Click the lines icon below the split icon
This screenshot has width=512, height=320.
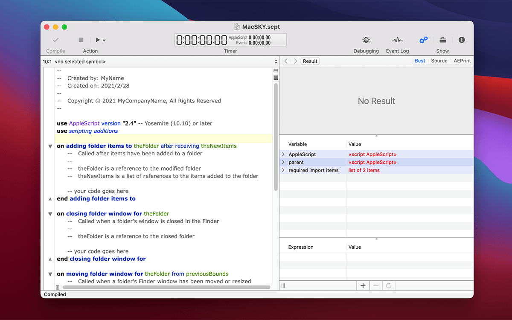tap(276, 78)
